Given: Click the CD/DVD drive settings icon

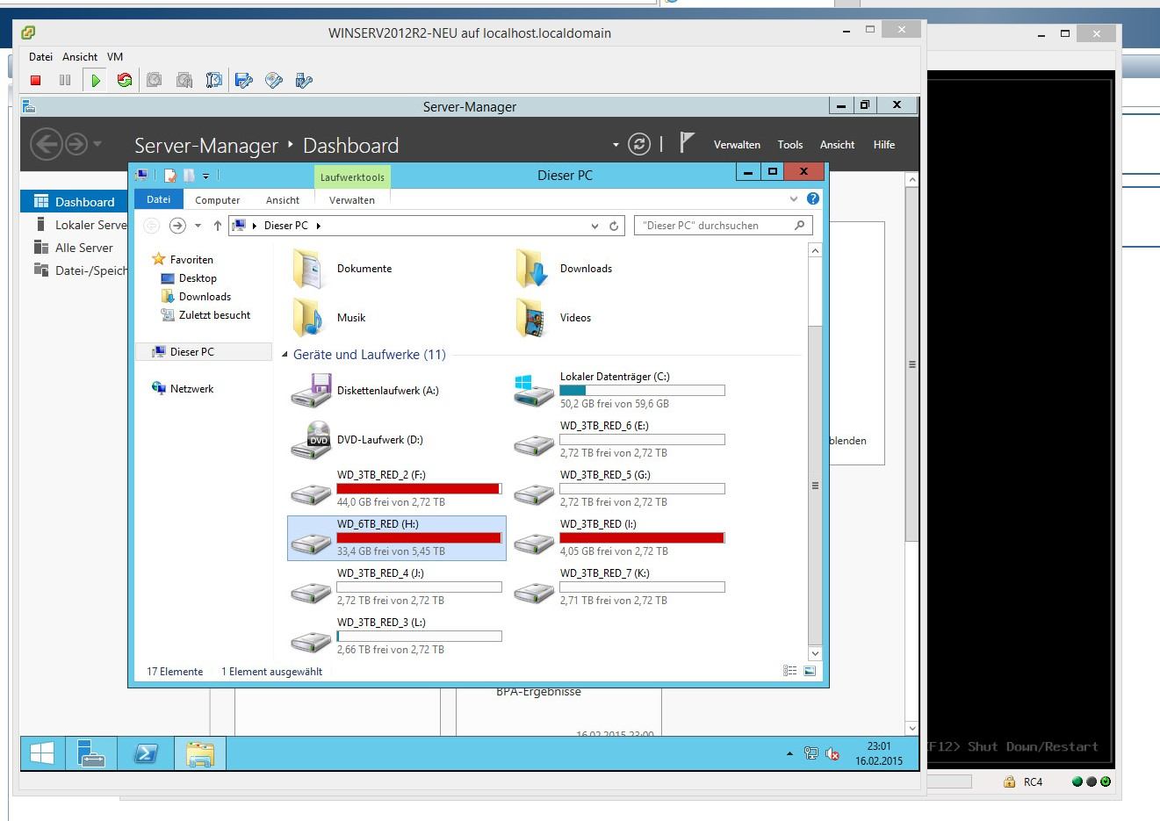Looking at the screenshot, I should point(274,81).
